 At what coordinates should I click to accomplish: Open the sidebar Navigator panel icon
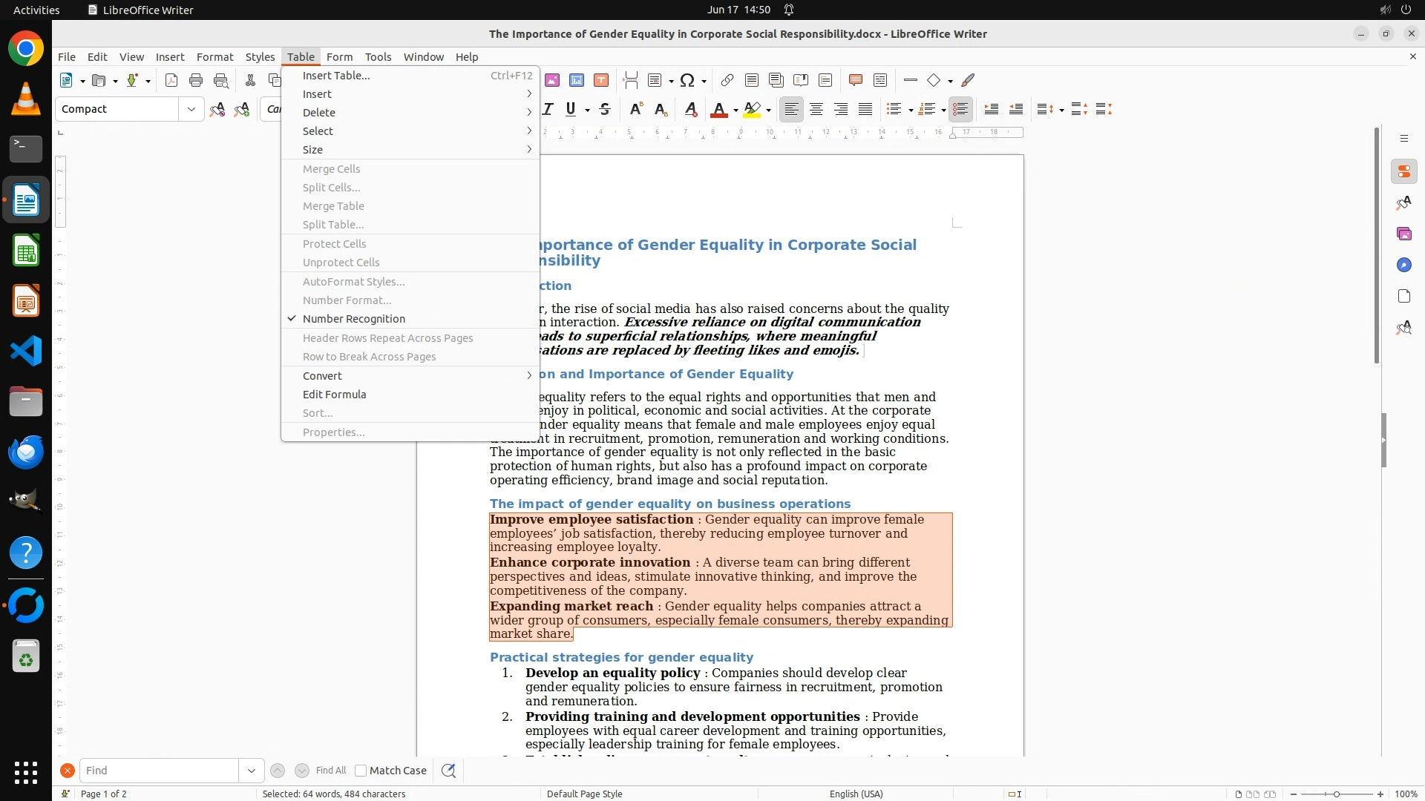point(1403,265)
